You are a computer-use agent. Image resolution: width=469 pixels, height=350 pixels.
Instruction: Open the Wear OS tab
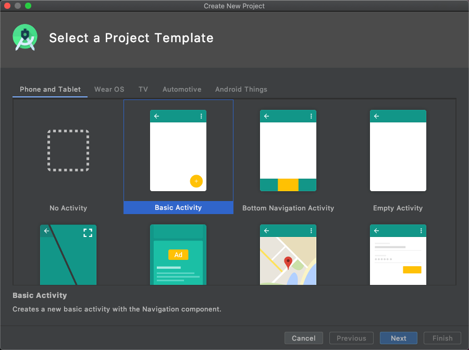[x=109, y=90]
